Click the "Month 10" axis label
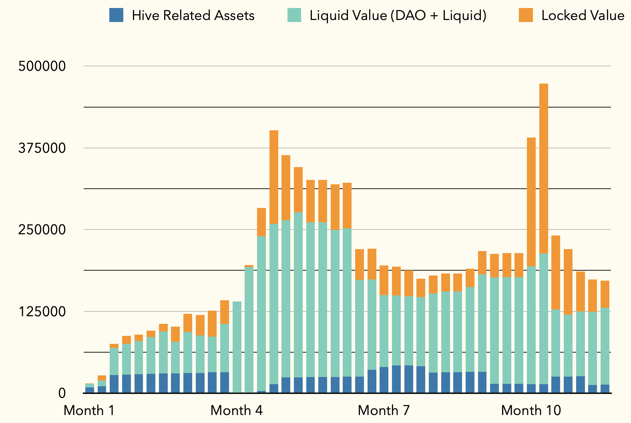 531,410
